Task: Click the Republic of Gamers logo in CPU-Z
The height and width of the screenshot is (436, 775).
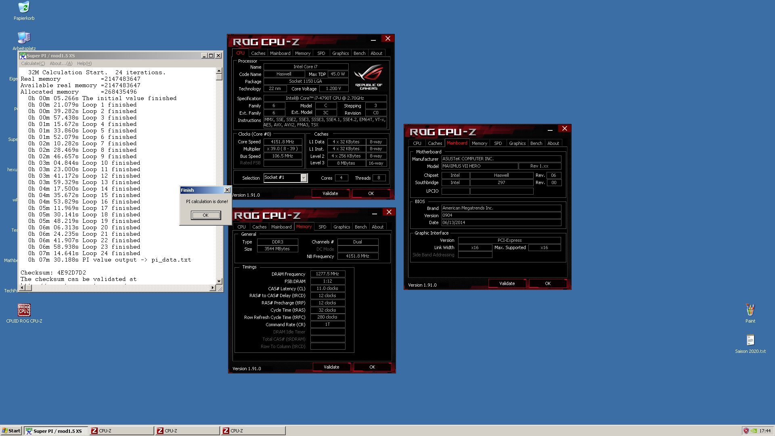Action: pos(369,77)
